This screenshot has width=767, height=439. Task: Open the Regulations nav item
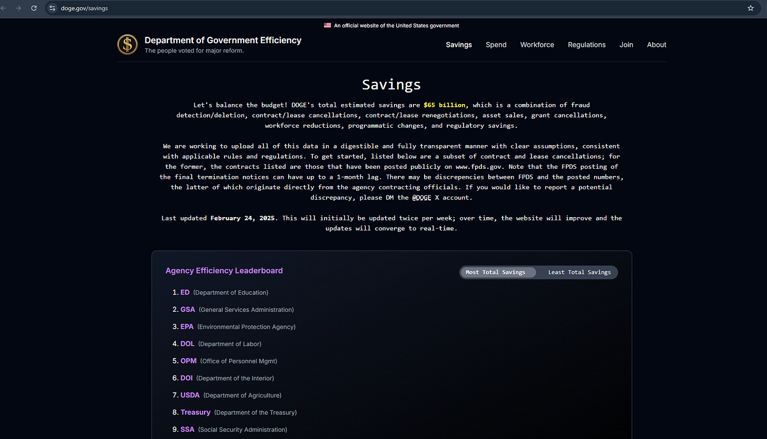coord(587,45)
